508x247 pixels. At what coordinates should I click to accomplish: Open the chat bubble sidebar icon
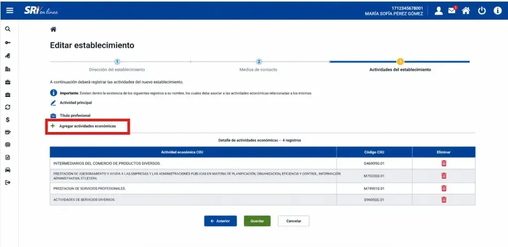point(8,145)
